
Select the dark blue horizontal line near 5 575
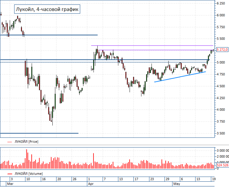click(49, 35)
